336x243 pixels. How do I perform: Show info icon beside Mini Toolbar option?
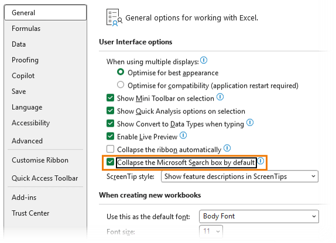pos(220,97)
